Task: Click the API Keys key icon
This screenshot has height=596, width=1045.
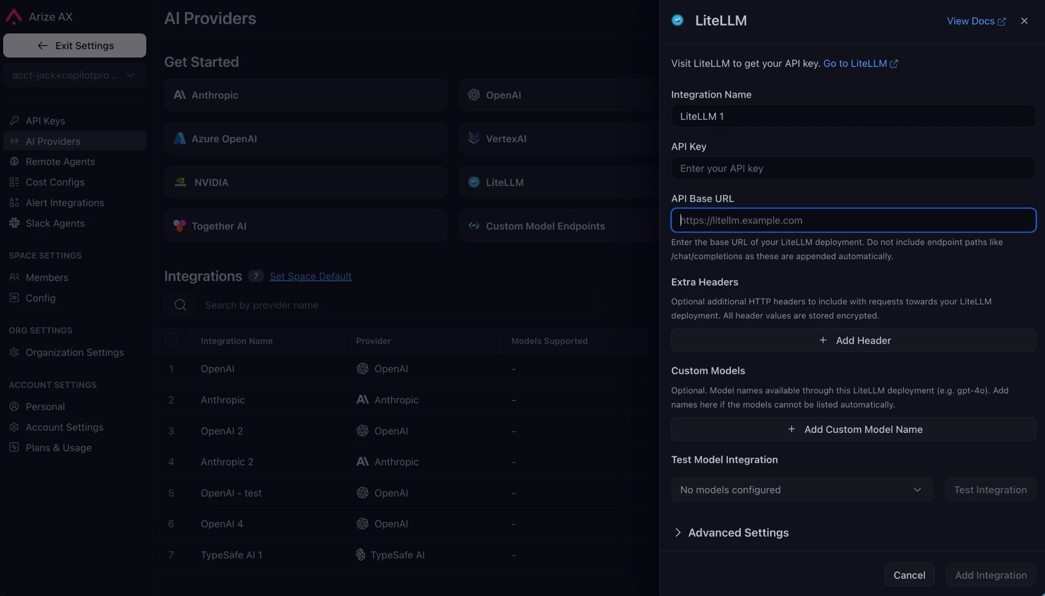Action: [14, 121]
